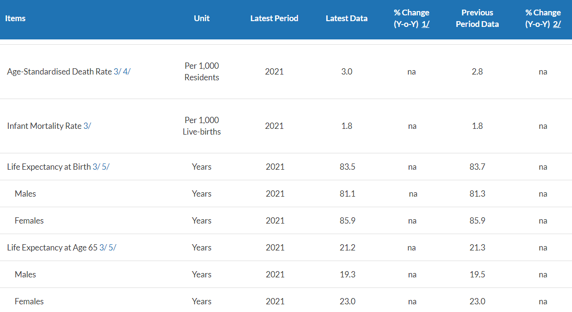
Task: Click latest data value 81.1
Action: pyautogui.click(x=347, y=194)
